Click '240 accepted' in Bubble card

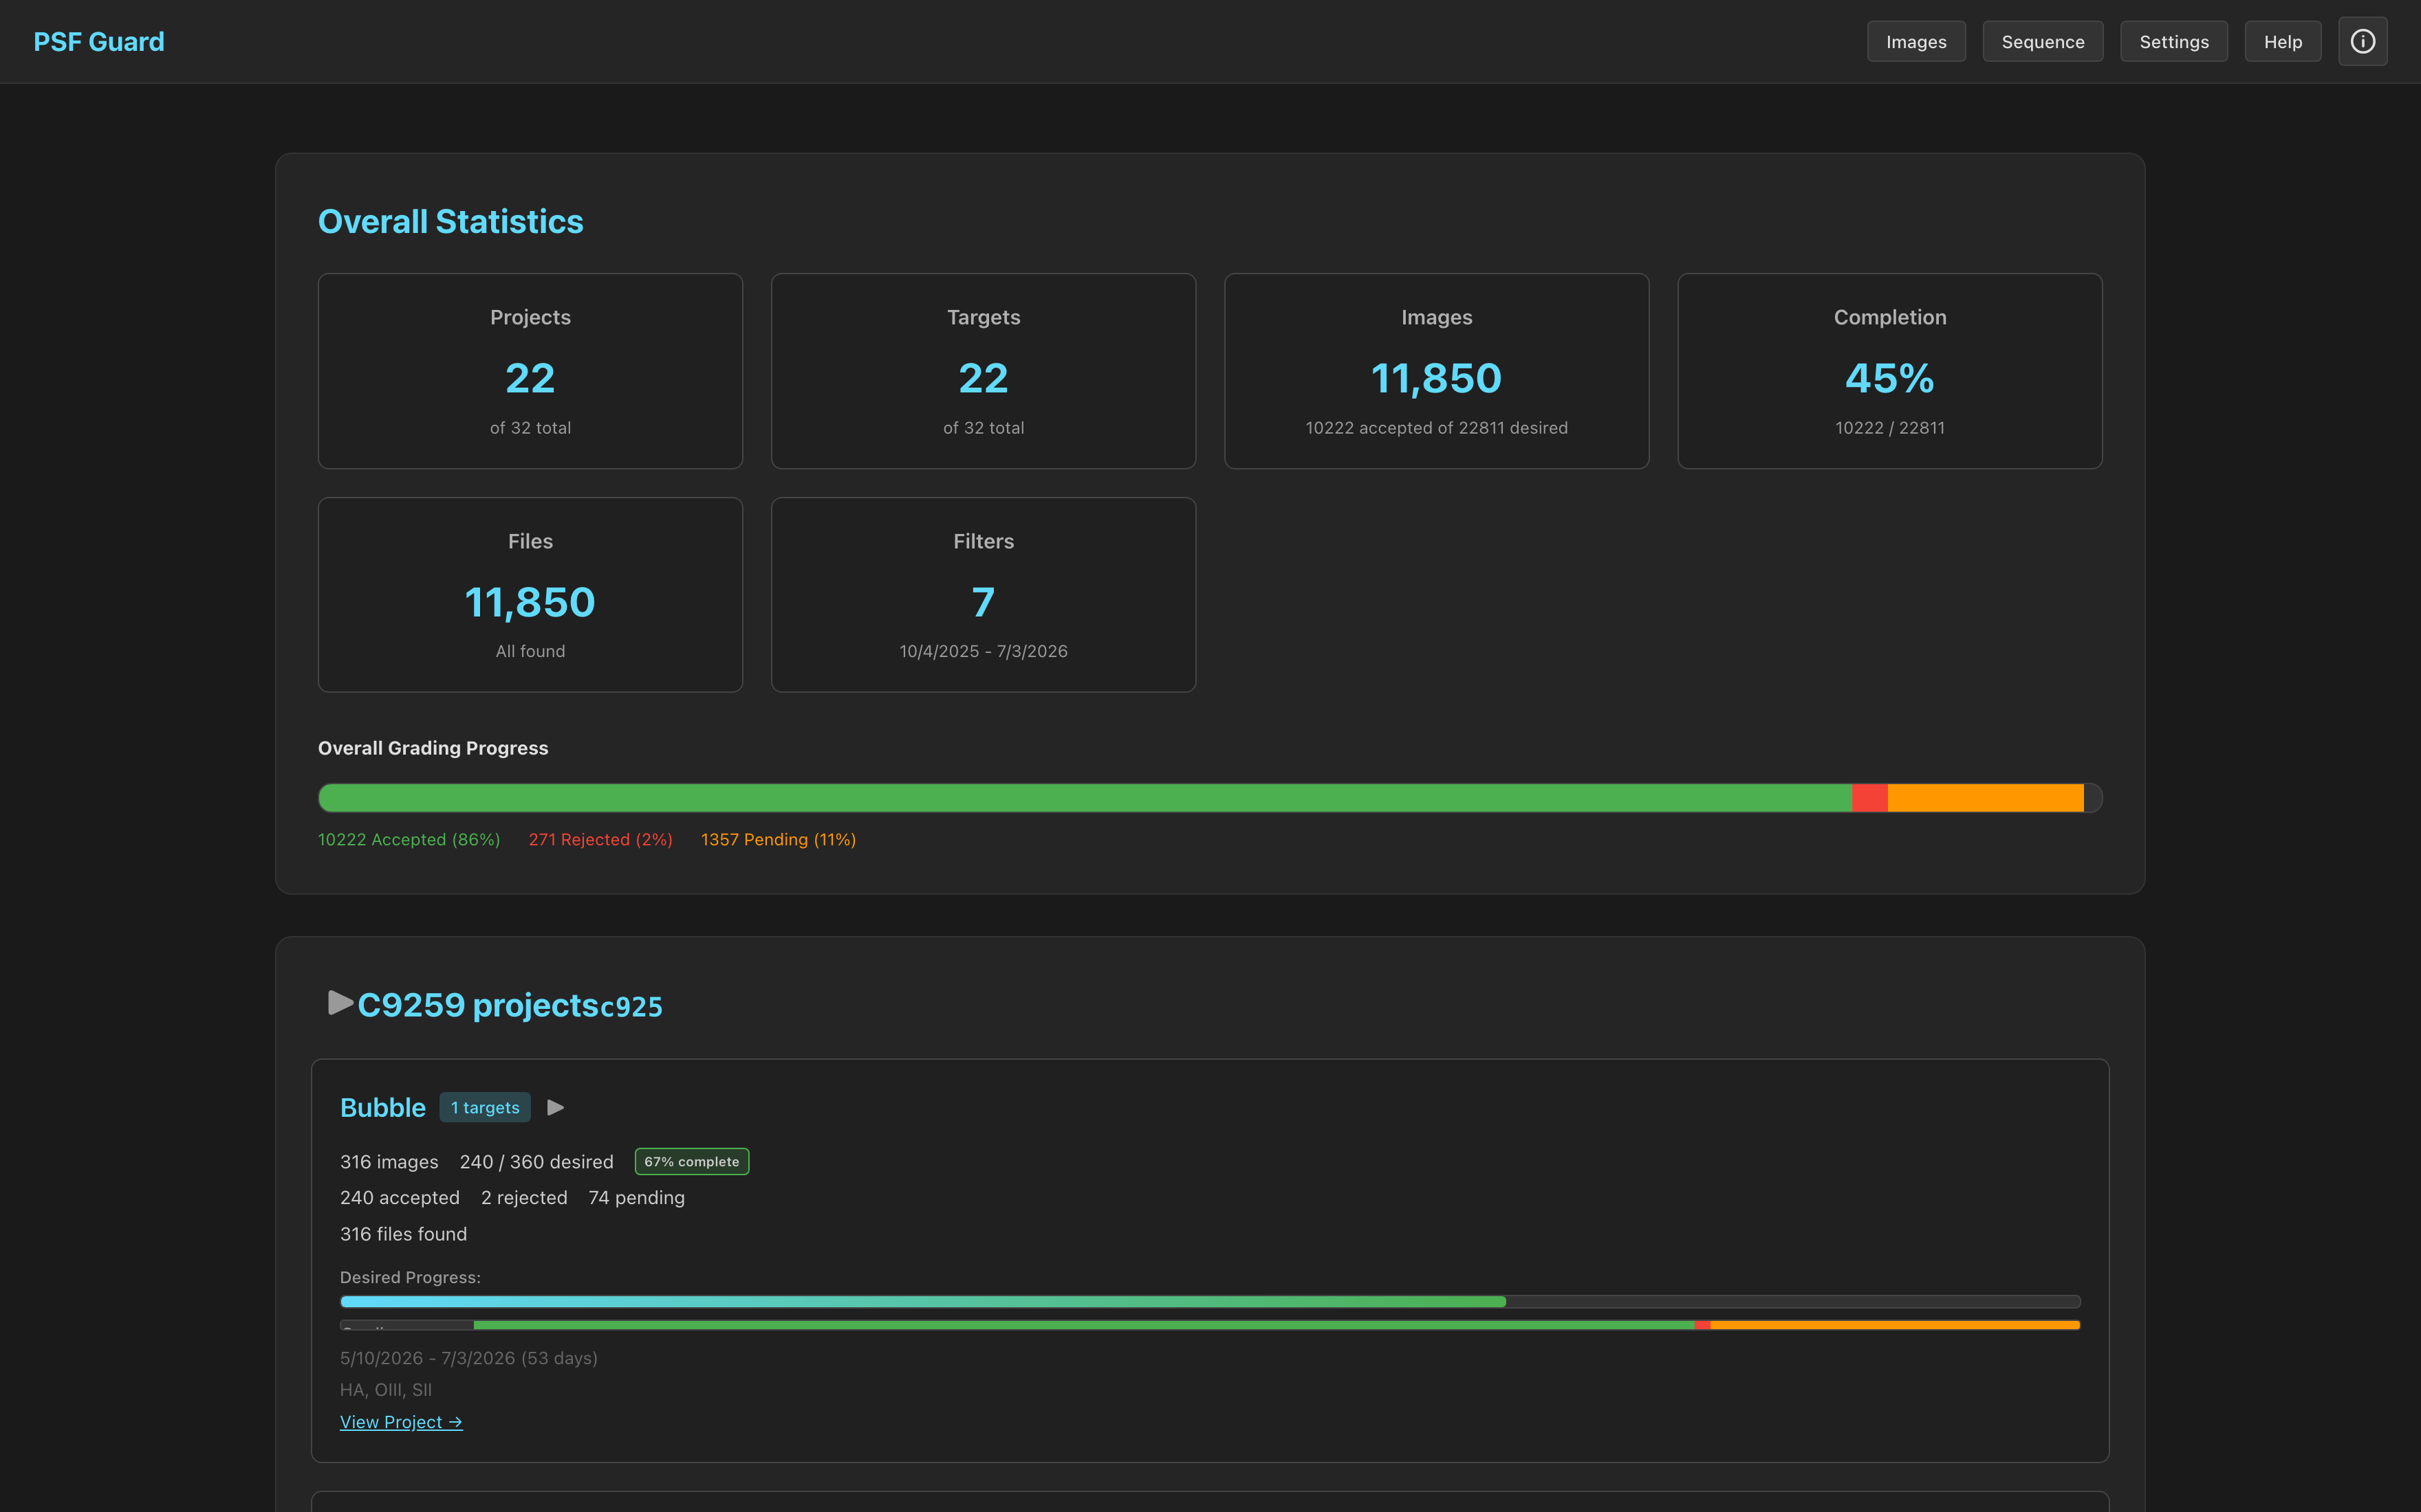point(400,1197)
